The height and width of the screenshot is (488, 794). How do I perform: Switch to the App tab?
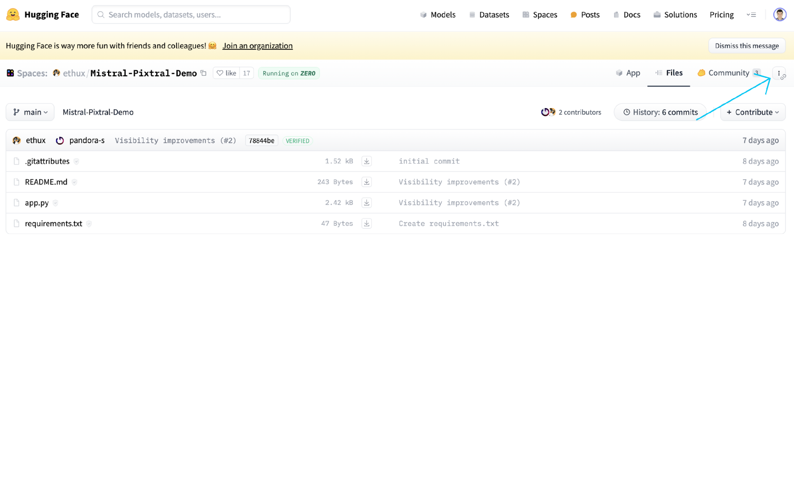[628, 73]
